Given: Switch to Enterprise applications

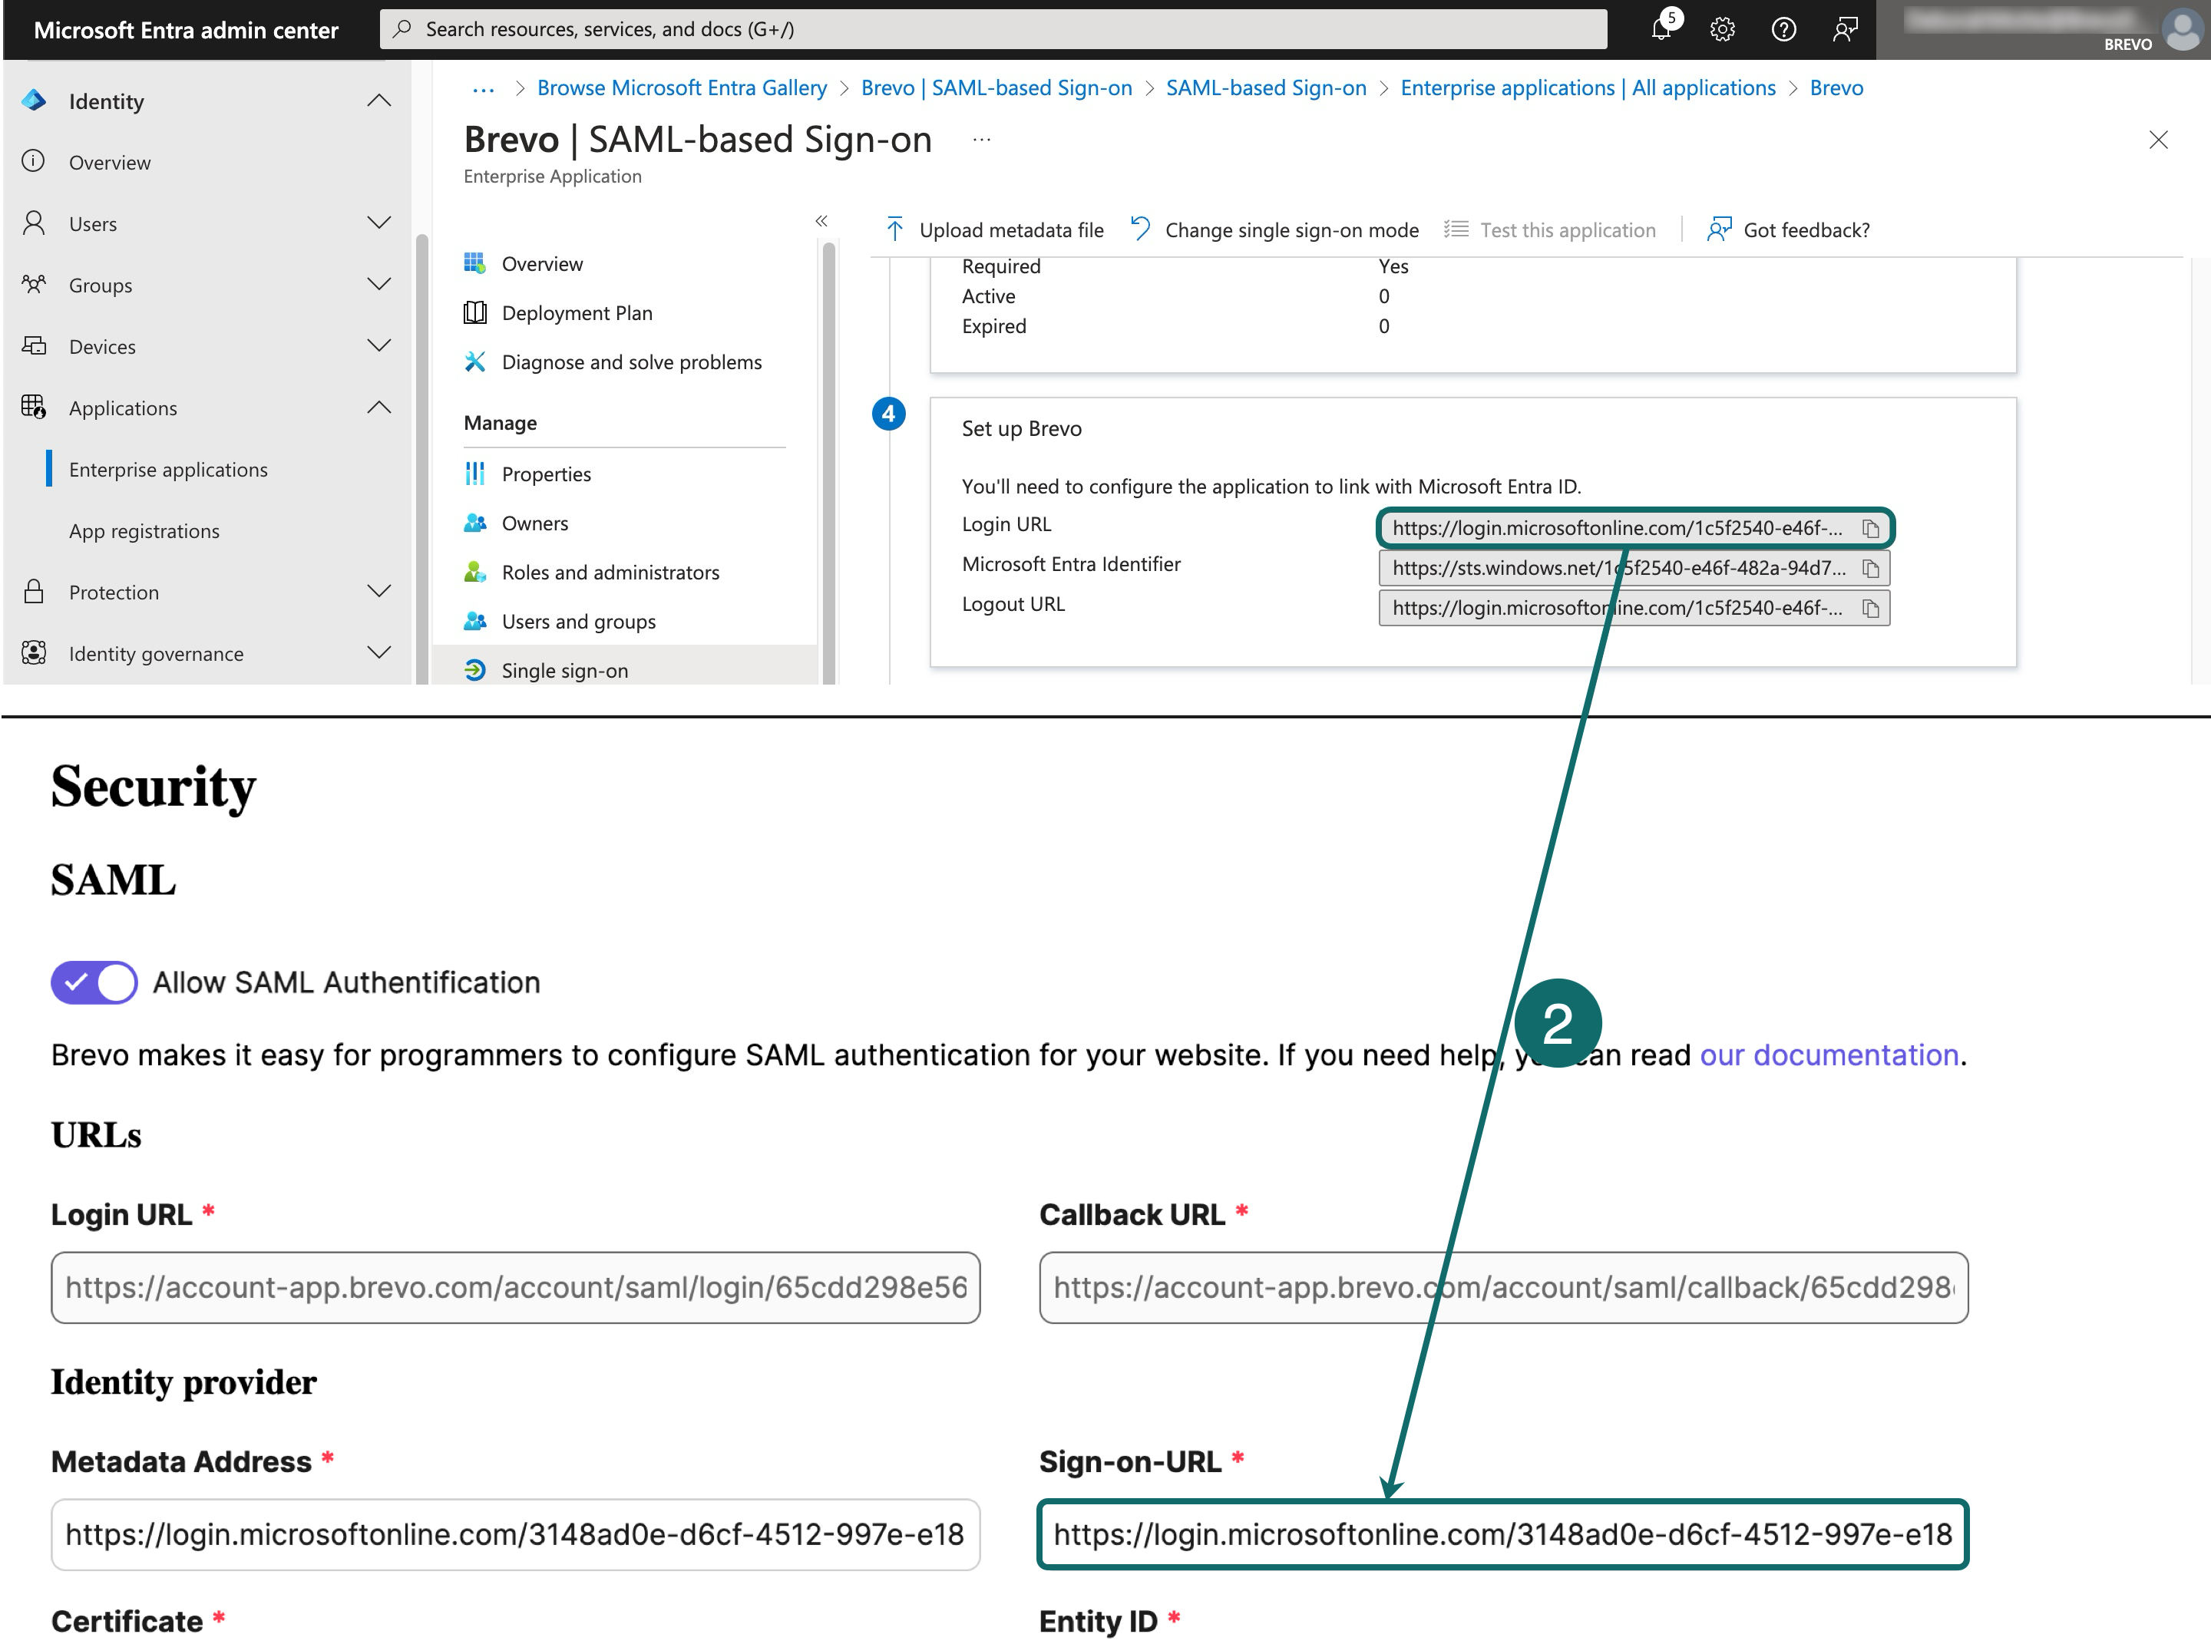Looking at the screenshot, I should tap(167, 469).
